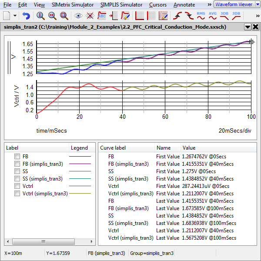Open the Cursors menu
Image resolution: width=261 pixels, height=261 pixels.
157,5
